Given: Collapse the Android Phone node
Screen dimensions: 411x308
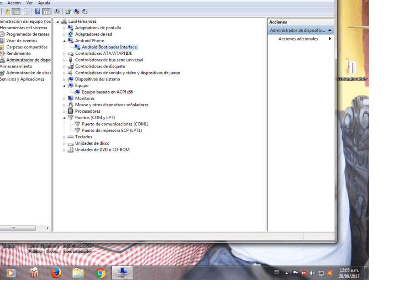Looking at the screenshot, I should tap(64, 41).
